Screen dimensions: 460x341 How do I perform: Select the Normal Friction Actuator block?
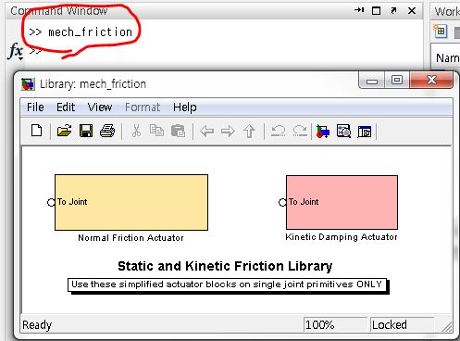click(x=131, y=202)
